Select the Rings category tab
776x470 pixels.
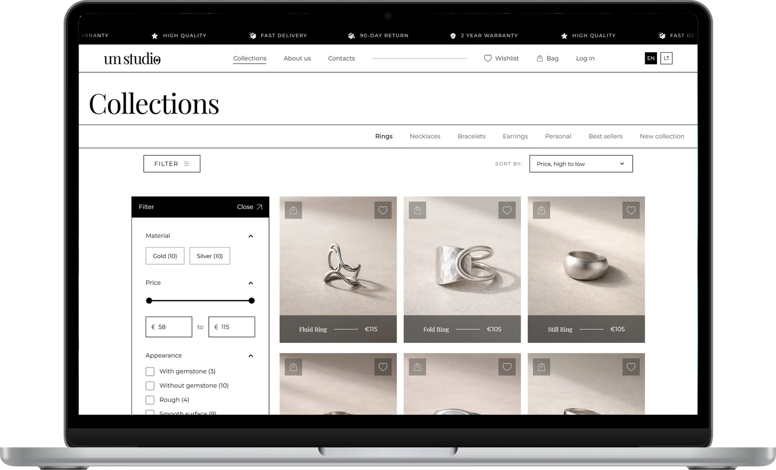click(384, 137)
